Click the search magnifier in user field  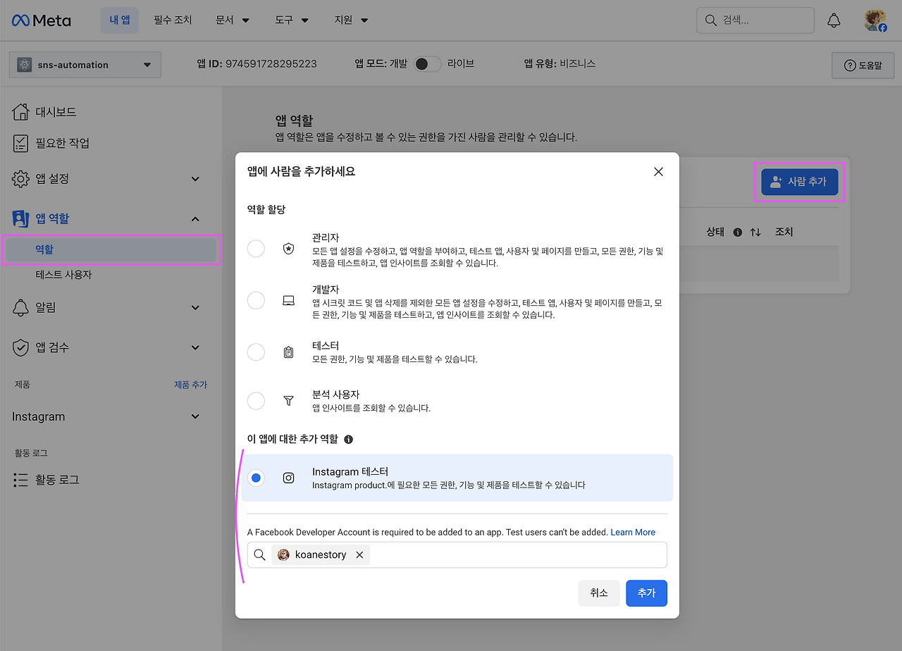[x=259, y=555]
